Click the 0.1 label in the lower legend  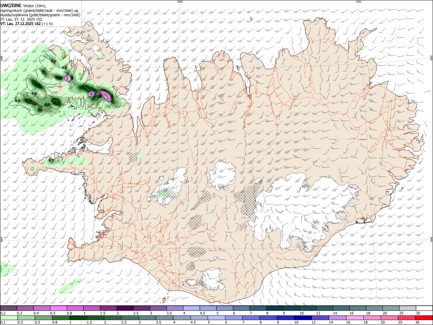pos(3,323)
